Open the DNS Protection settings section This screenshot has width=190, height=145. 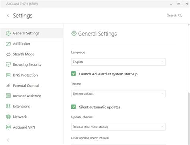click(32, 75)
